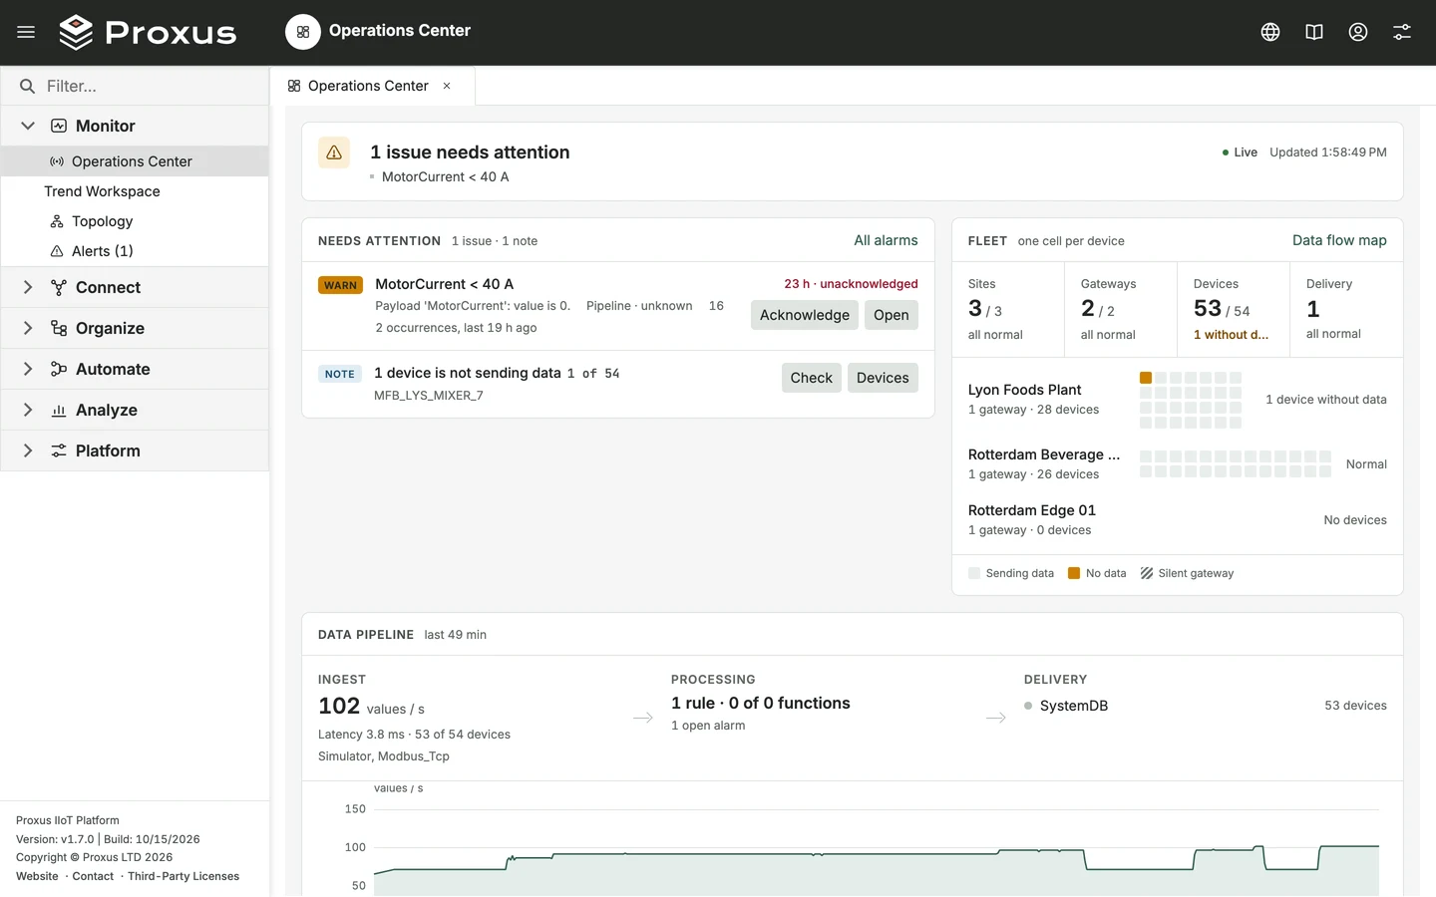
Task: Click the Devices 53 / 54 summary cell
Action: (1234, 309)
